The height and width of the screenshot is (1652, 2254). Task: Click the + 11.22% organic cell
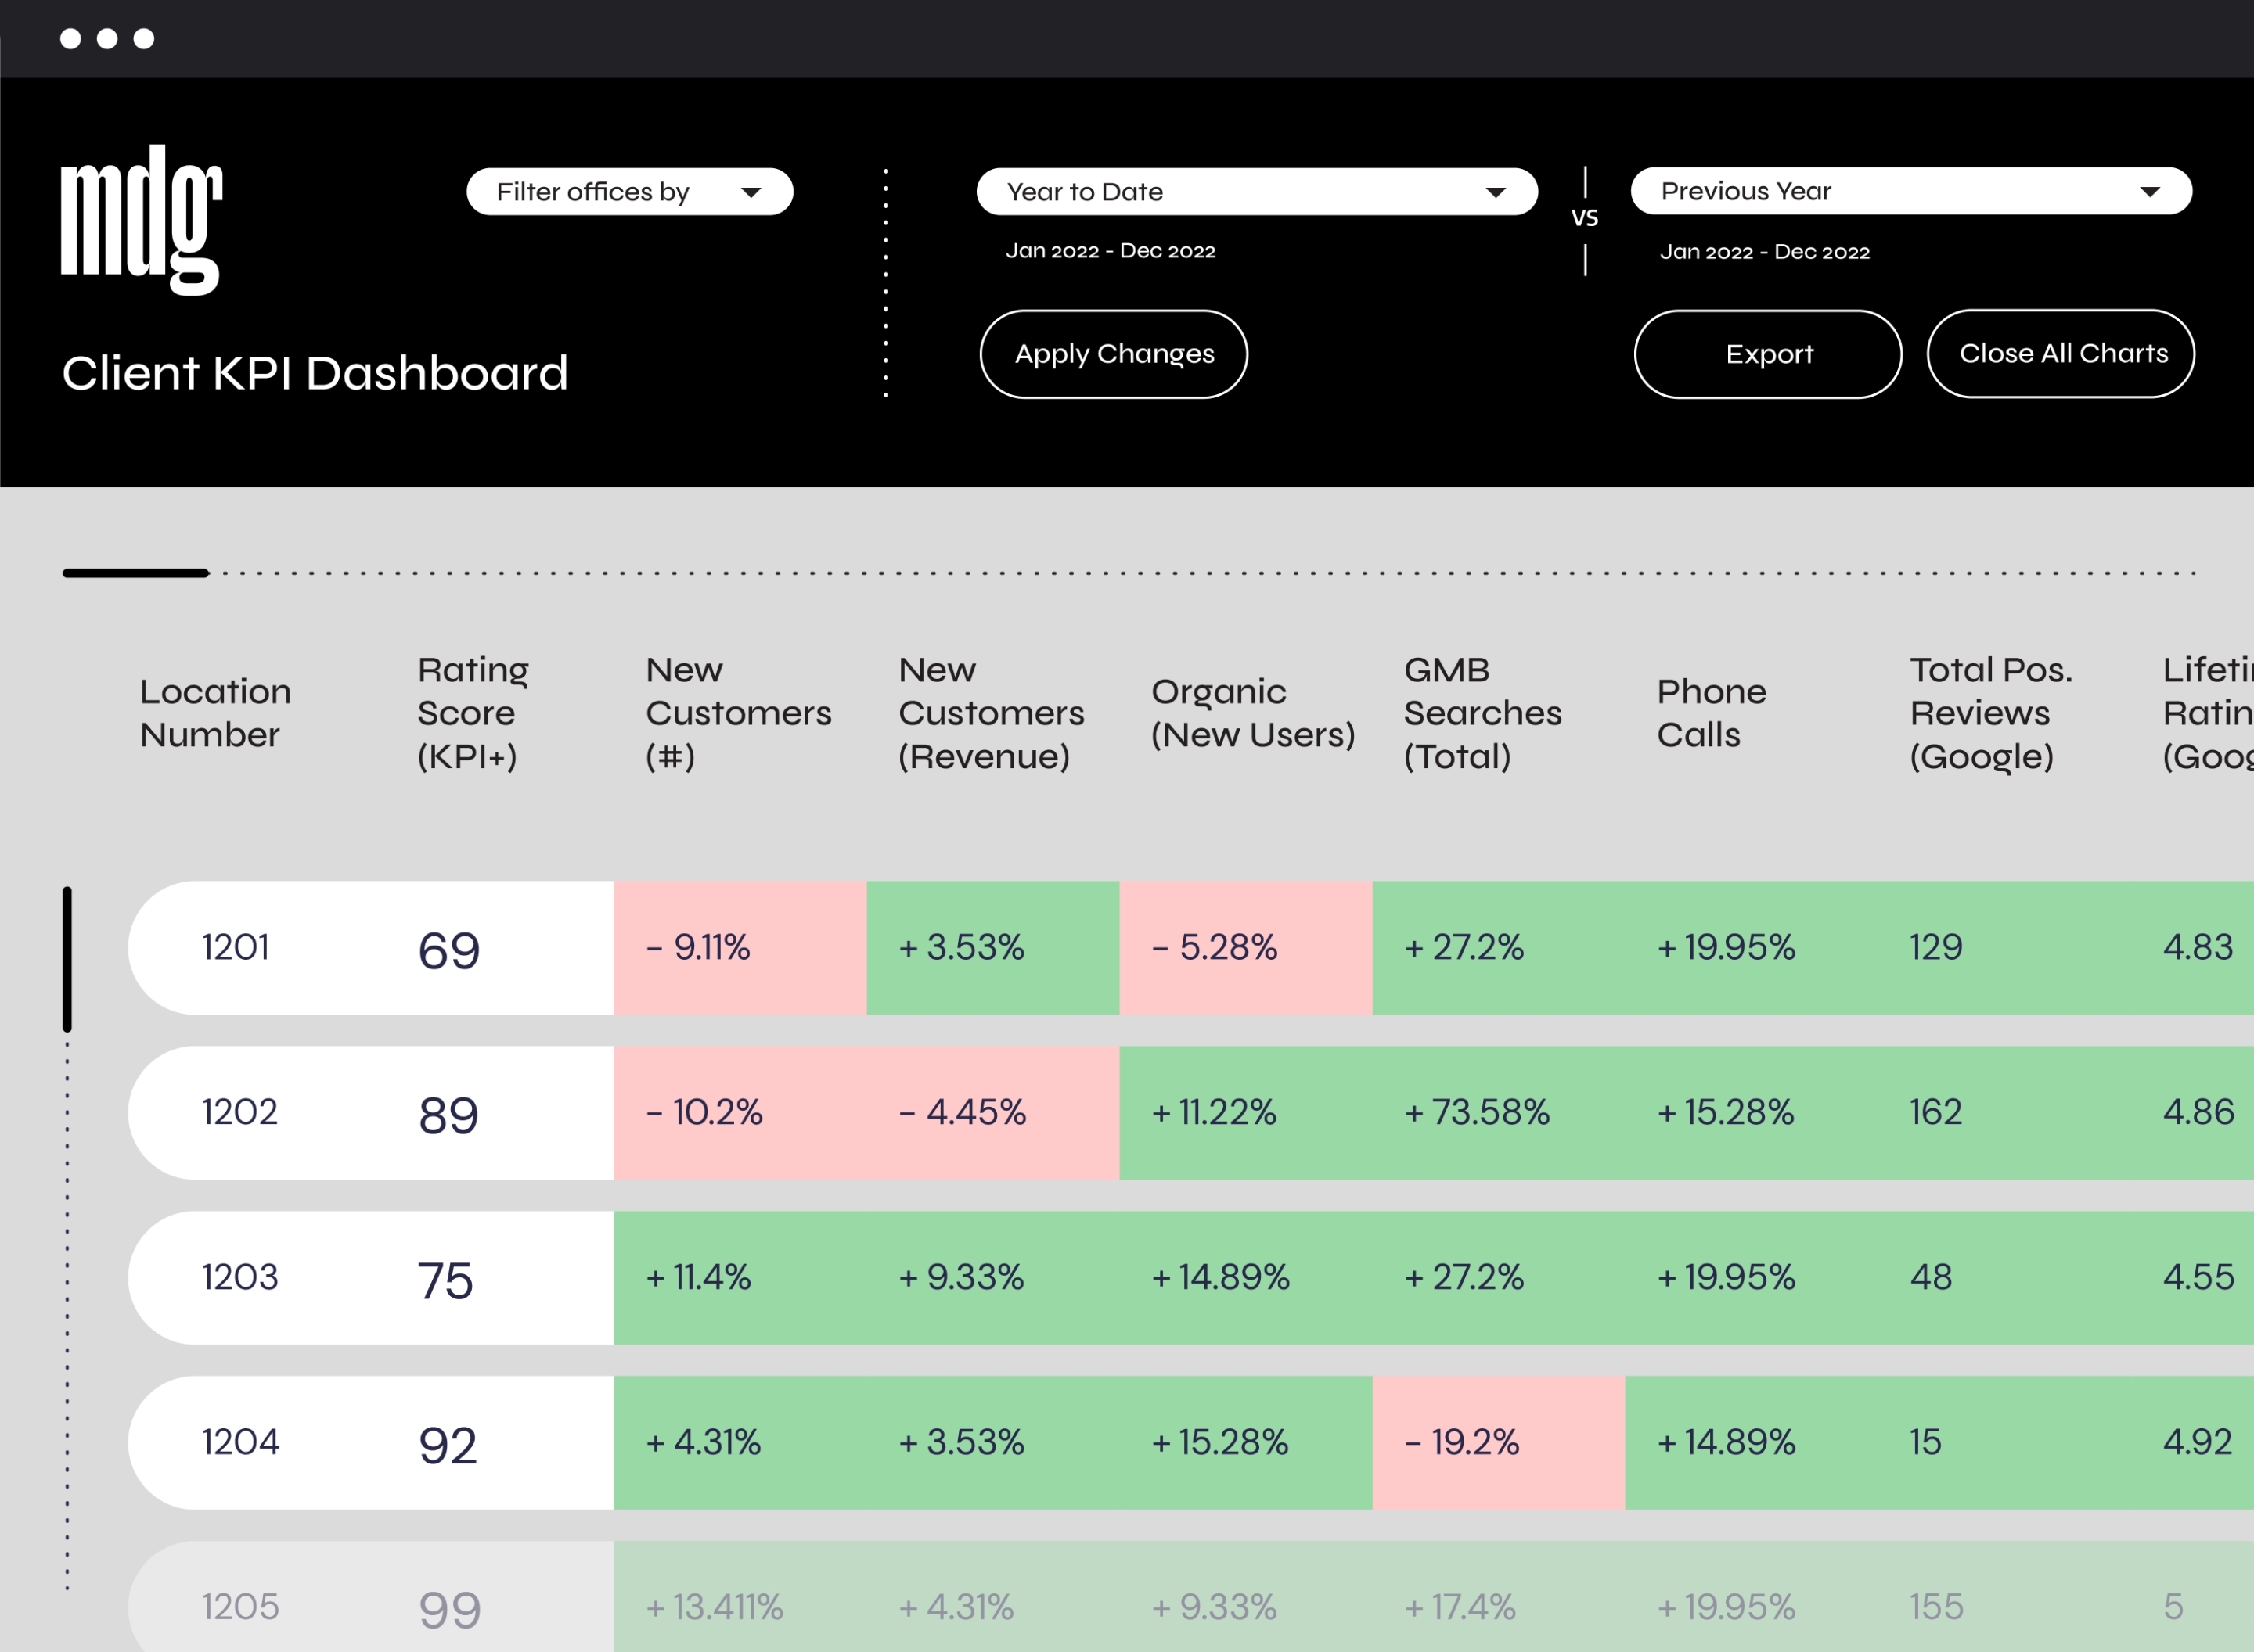(1245, 1112)
